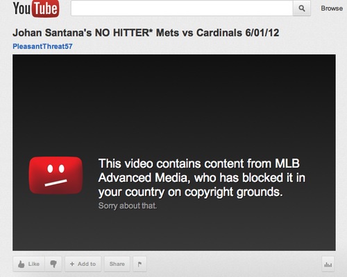347x277 pixels.
Task: Focus the YouTube search field
Action: [x=182, y=8]
